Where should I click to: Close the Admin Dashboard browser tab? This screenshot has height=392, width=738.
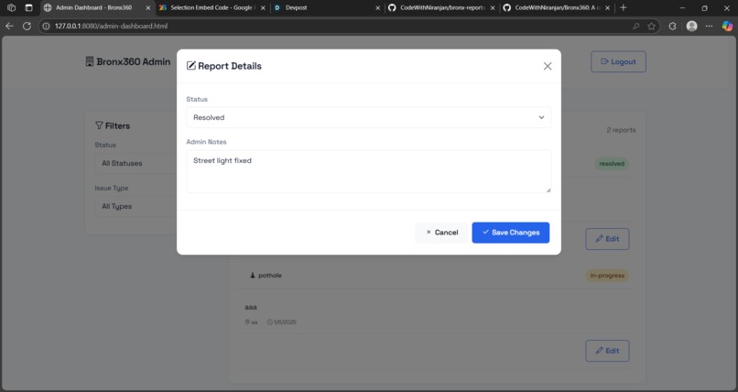pos(147,8)
